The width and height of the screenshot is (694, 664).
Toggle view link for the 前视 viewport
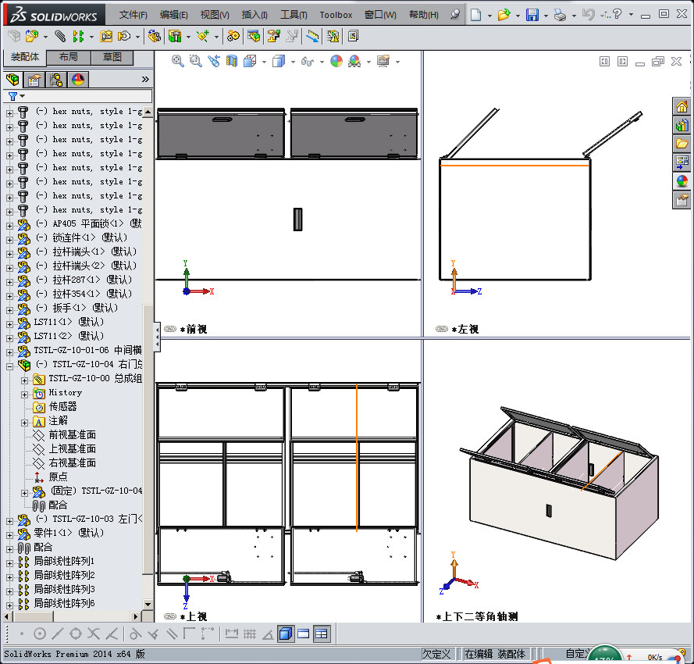(169, 330)
